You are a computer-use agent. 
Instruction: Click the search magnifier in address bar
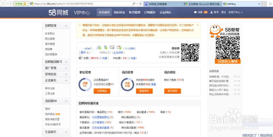[134, 4]
